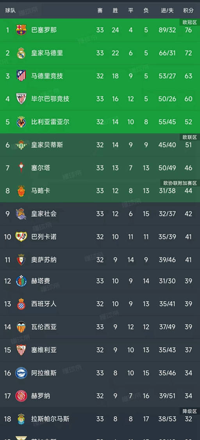The image size is (200, 440).
Task: Select the Athletic Bilbao crest icon
Action: tap(21, 99)
